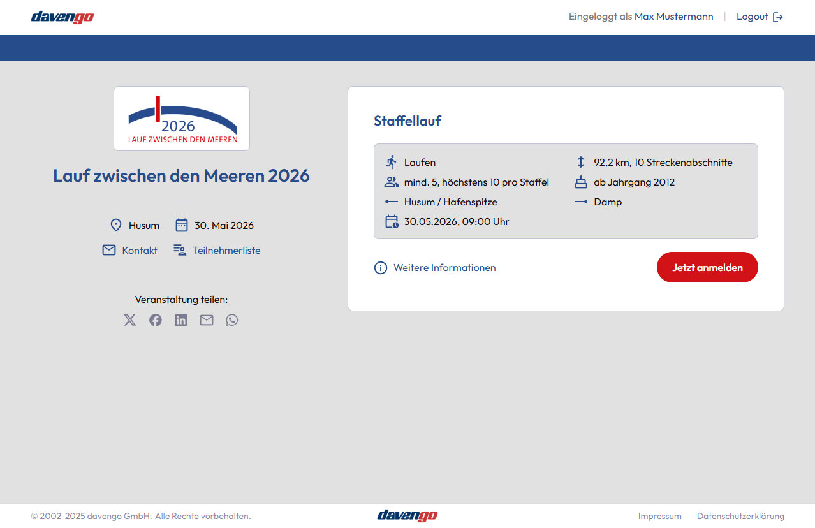This screenshot has width=815, height=528.
Task: Click the Lauf zwischen den Meeren 2026 logo
Action: point(181,119)
